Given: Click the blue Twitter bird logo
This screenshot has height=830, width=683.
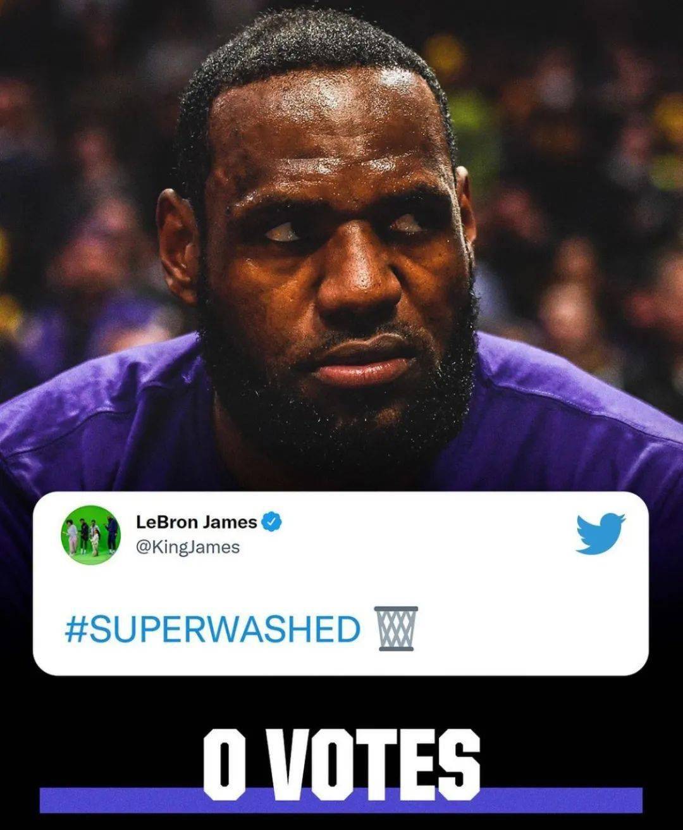Looking at the screenshot, I should pyautogui.click(x=600, y=533).
